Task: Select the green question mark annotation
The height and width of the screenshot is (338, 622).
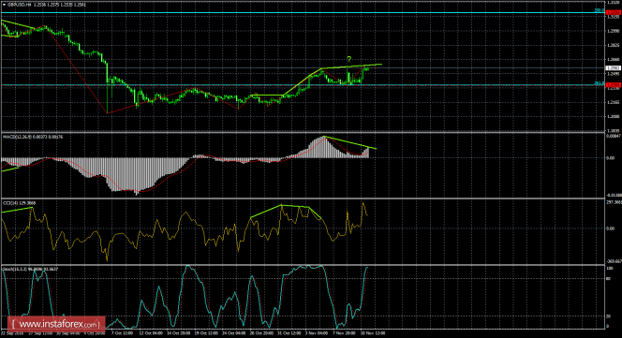Action: tap(348, 60)
